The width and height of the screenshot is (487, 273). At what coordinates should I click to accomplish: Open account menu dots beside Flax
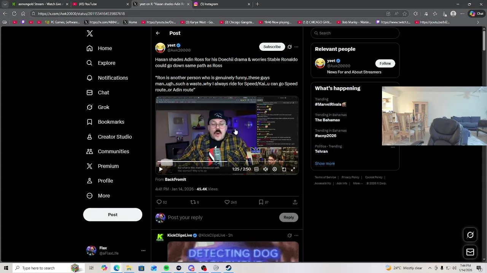(143, 251)
